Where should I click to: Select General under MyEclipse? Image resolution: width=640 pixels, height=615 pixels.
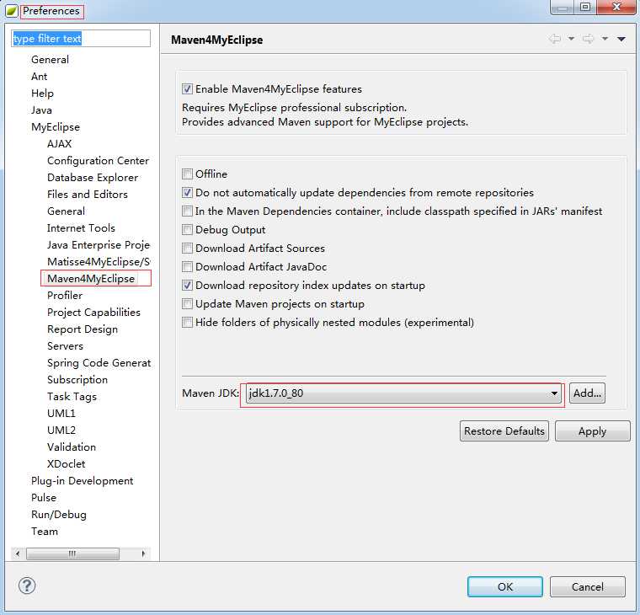coord(67,211)
